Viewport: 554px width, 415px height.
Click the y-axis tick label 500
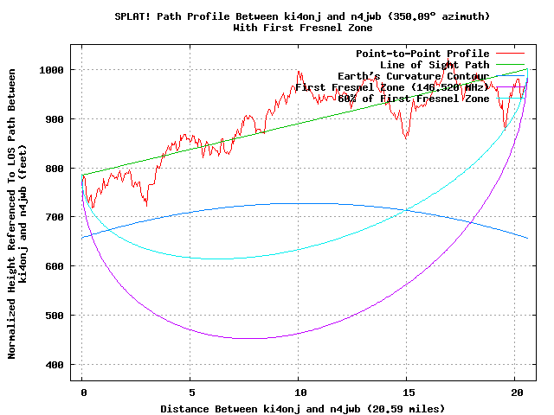(55, 316)
